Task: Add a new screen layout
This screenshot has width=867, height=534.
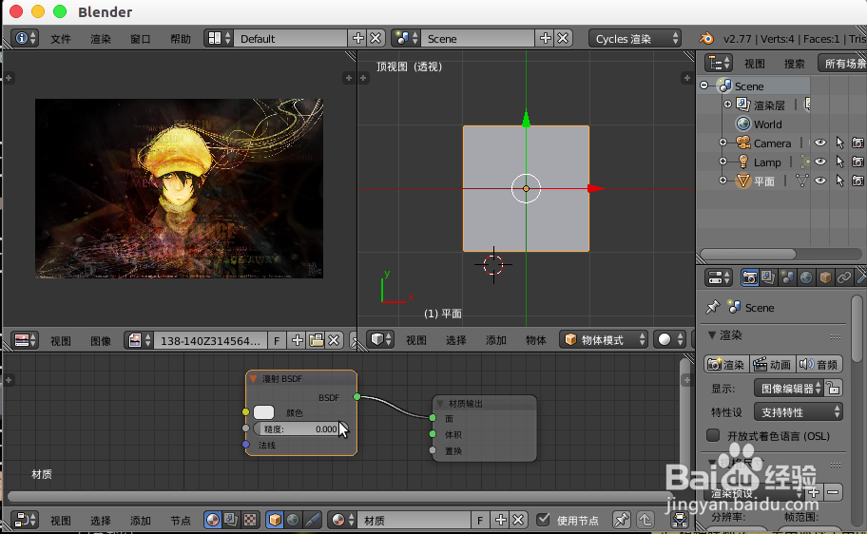Action: coord(358,38)
